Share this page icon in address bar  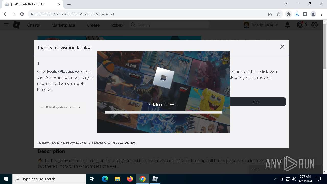click(x=270, y=14)
